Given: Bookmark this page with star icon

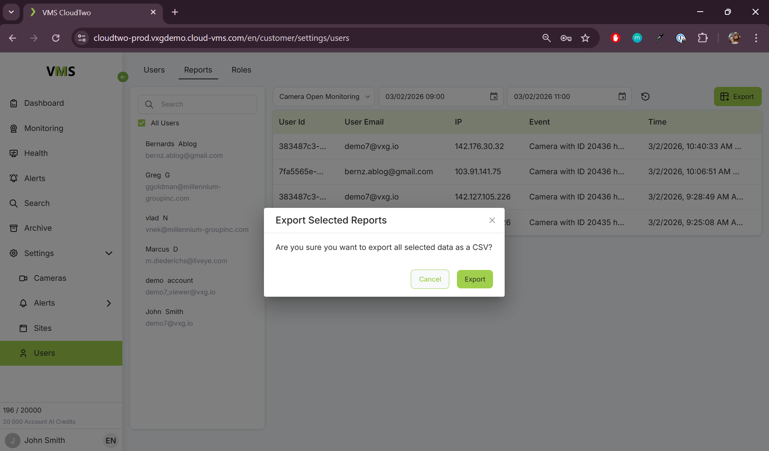Looking at the screenshot, I should point(585,38).
